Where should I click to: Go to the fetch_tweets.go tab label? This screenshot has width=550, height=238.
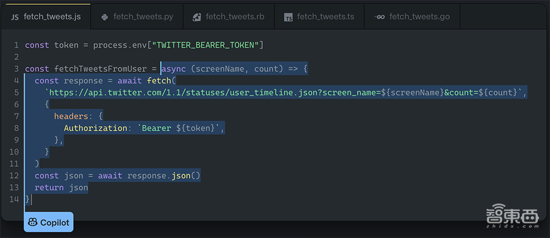pyautogui.click(x=419, y=16)
